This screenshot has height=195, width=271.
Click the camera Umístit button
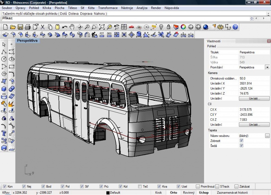[x=254, y=98]
